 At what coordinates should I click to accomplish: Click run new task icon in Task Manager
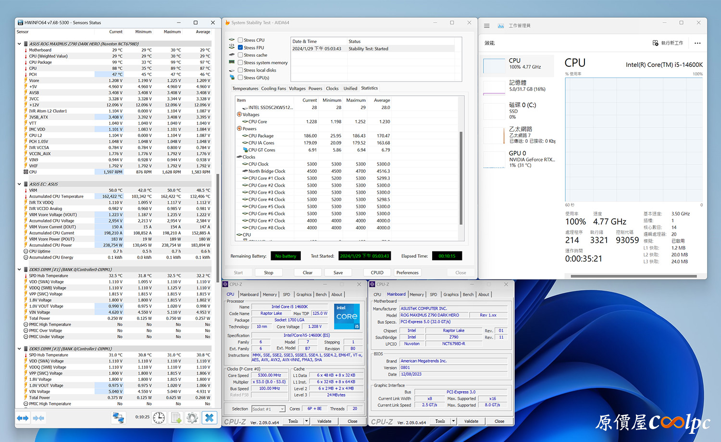click(x=655, y=43)
